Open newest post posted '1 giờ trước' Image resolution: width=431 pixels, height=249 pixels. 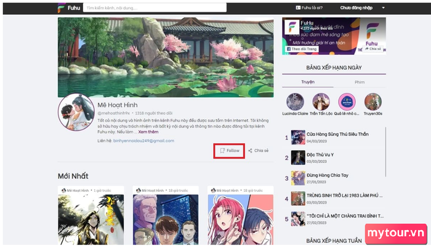(x=91, y=219)
